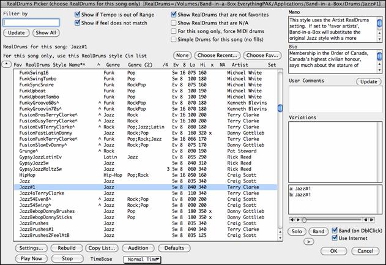Sort by 'Genre (2)' column header
386x265 pixels.
(x=140, y=65)
